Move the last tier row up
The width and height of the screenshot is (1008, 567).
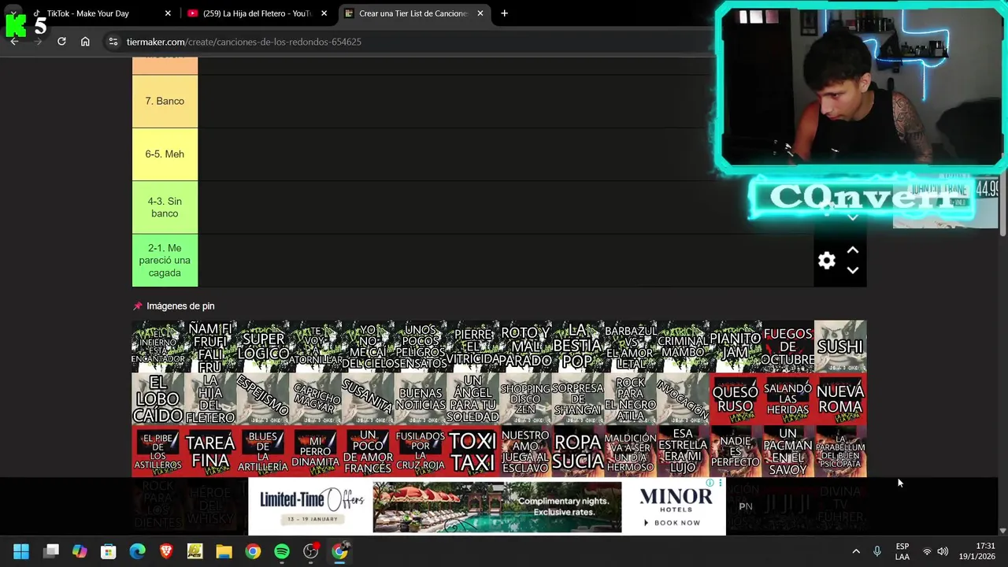pyautogui.click(x=853, y=250)
